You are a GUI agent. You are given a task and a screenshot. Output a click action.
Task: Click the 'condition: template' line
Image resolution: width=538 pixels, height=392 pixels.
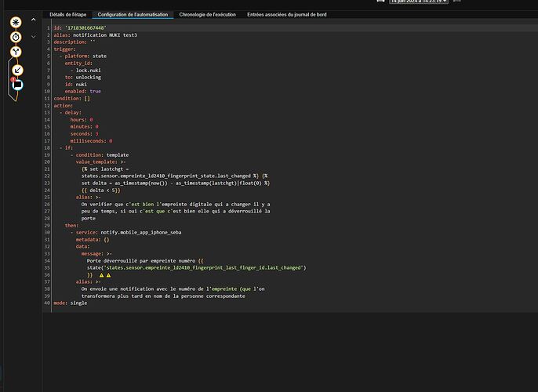100,155
